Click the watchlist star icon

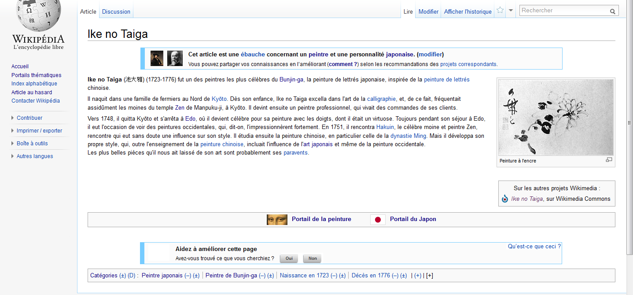tap(500, 10)
